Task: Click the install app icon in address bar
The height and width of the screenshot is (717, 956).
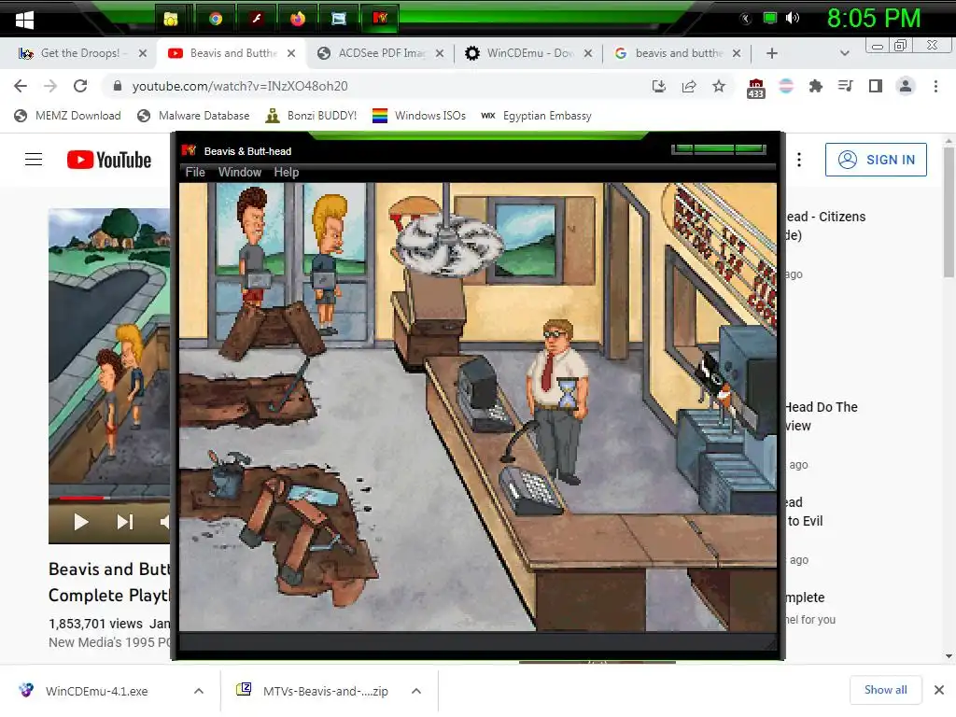Action: tap(659, 86)
